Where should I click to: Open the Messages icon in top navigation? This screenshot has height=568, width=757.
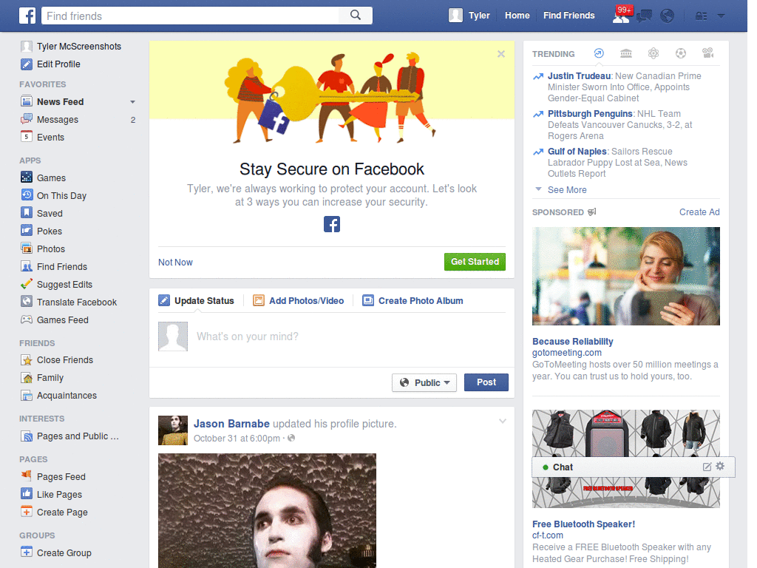click(x=643, y=15)
